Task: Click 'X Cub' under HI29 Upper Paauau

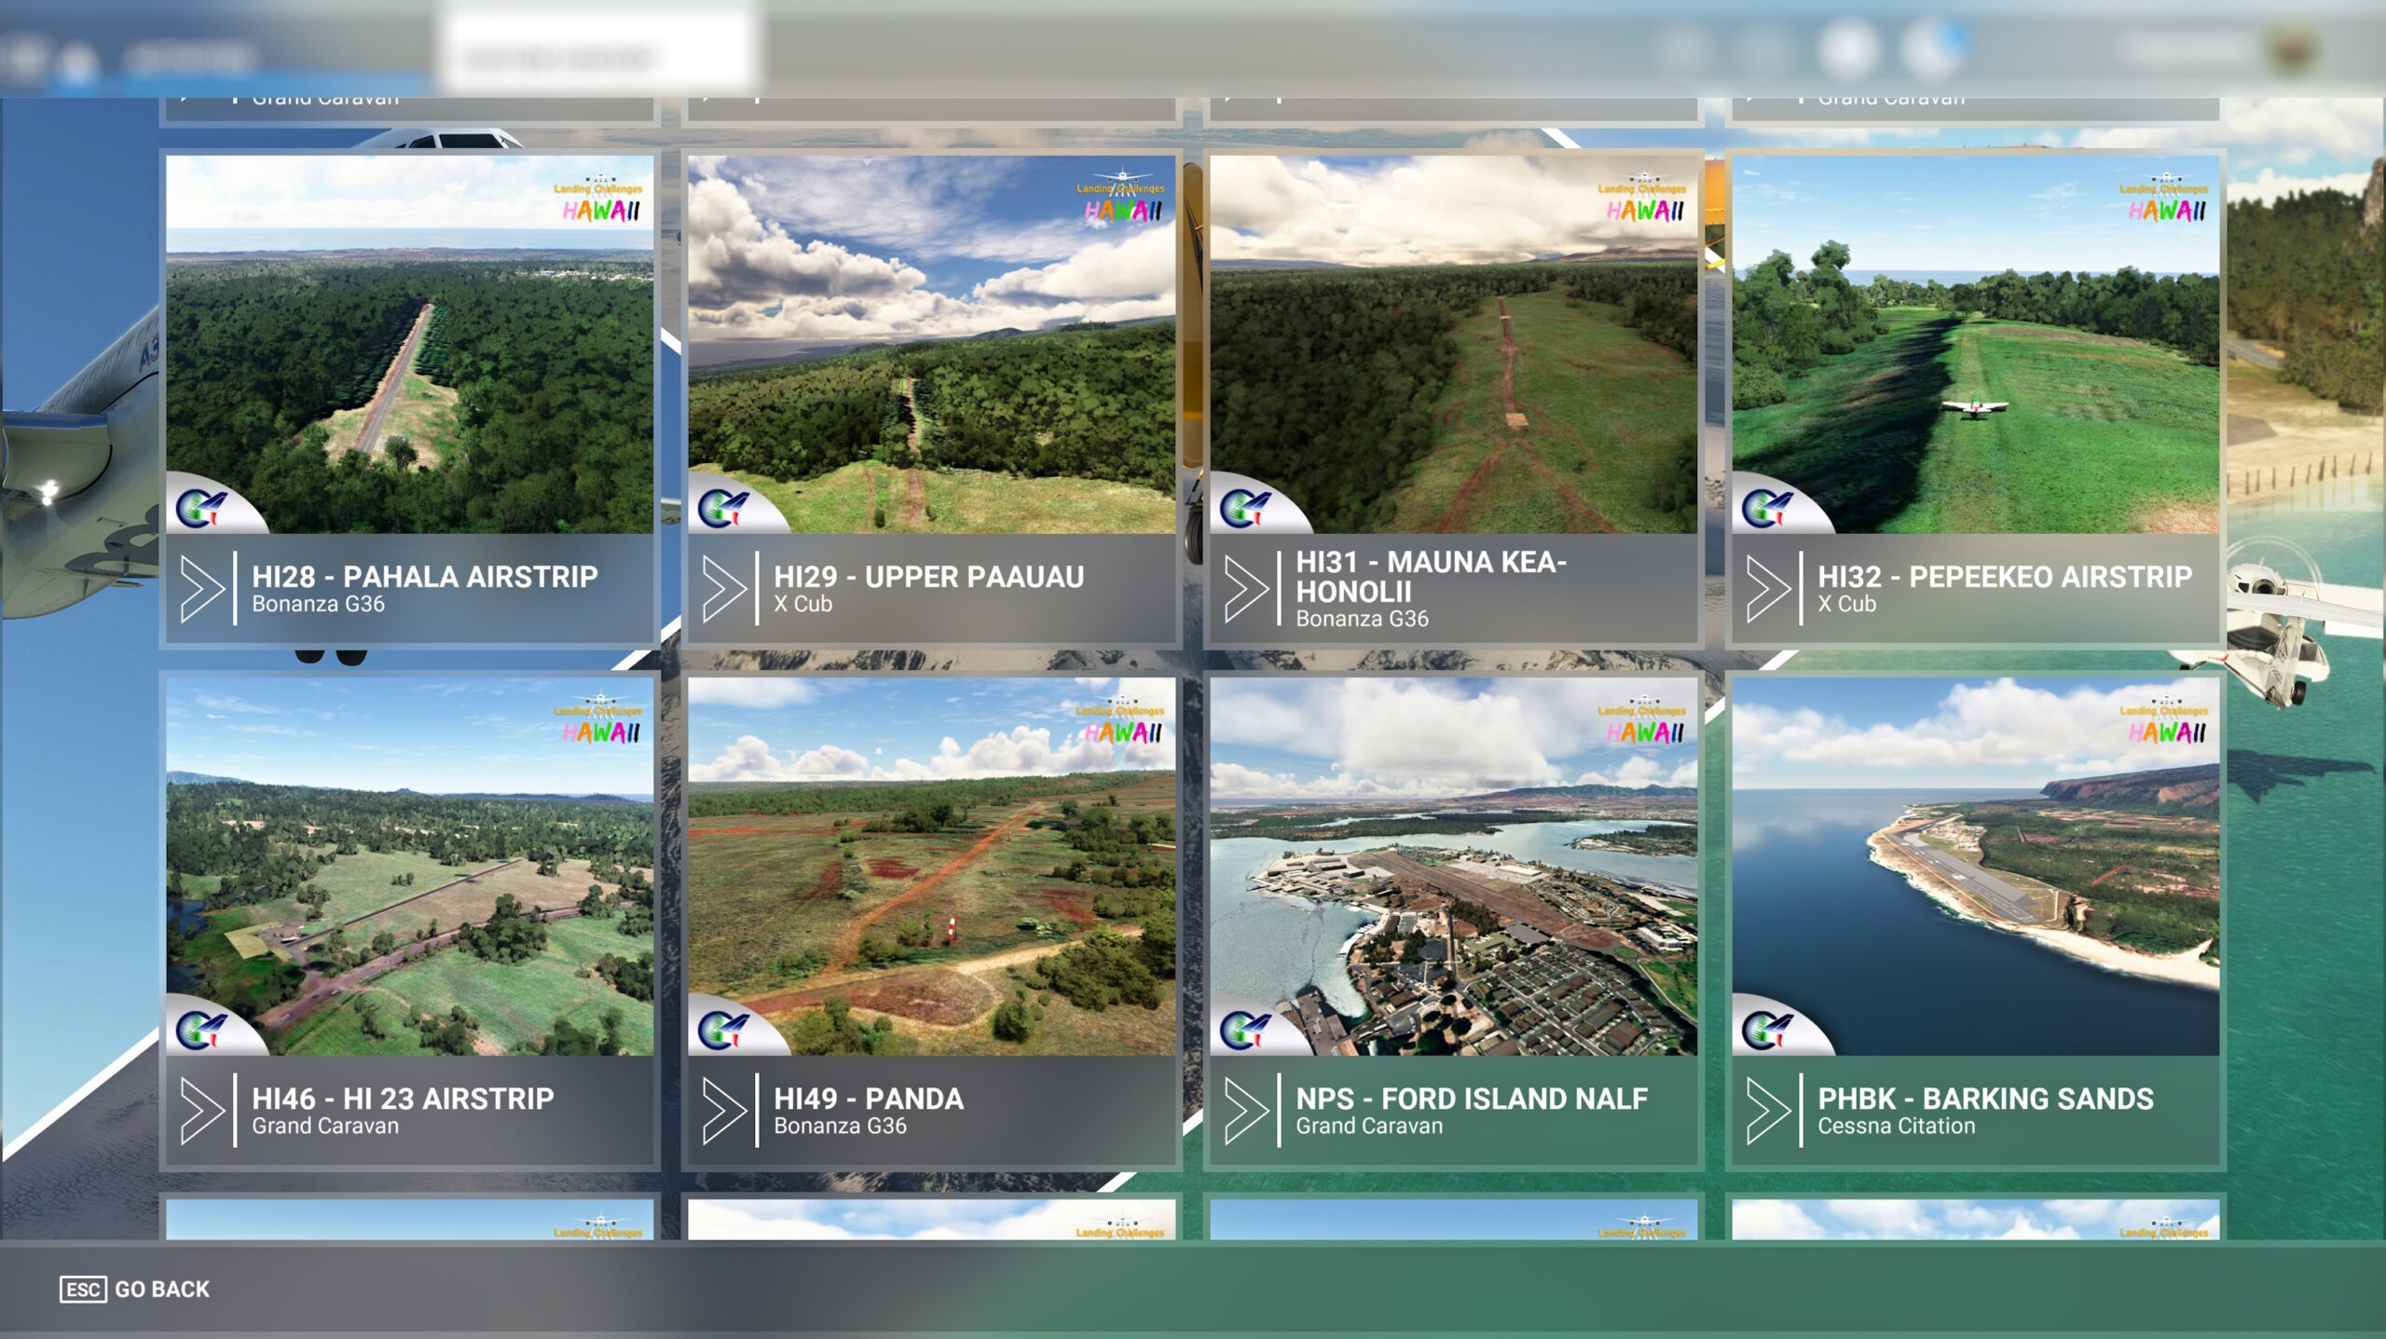Action: click(802, 604)
